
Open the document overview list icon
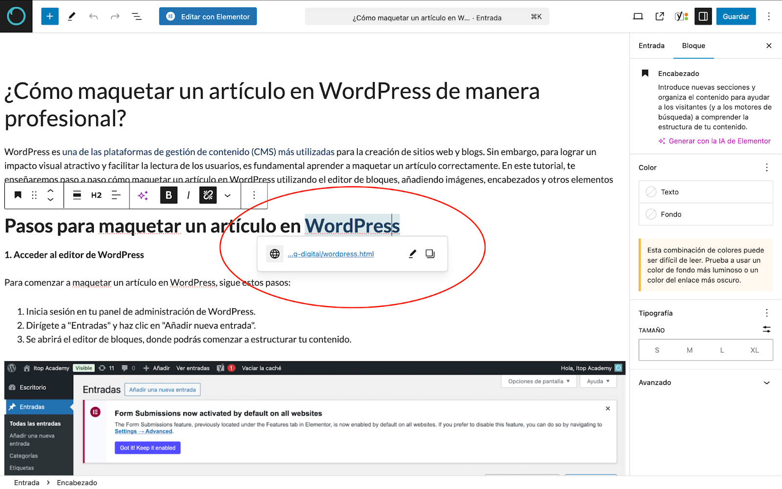[x=137, y=17]
